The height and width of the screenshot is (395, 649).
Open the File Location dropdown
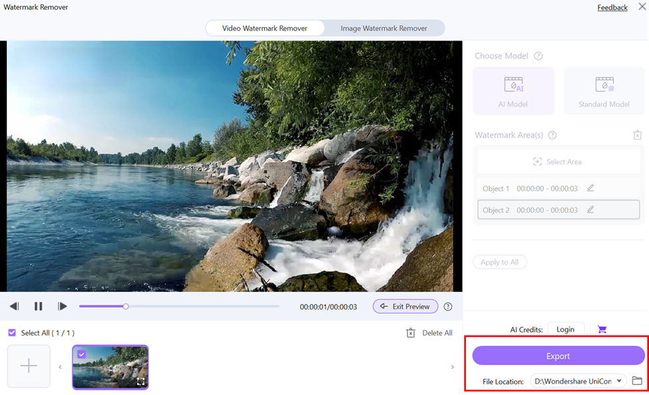point(578,381)
